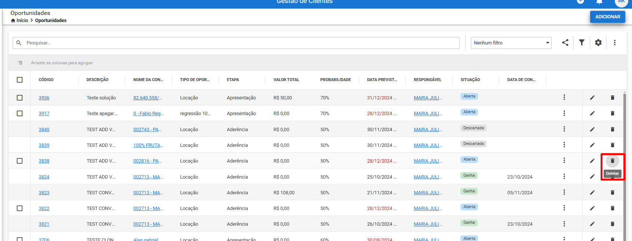Delete opportunity 3838 with the trash icon
The width and height of the screenshot is (632, 241).
[612, 161]
